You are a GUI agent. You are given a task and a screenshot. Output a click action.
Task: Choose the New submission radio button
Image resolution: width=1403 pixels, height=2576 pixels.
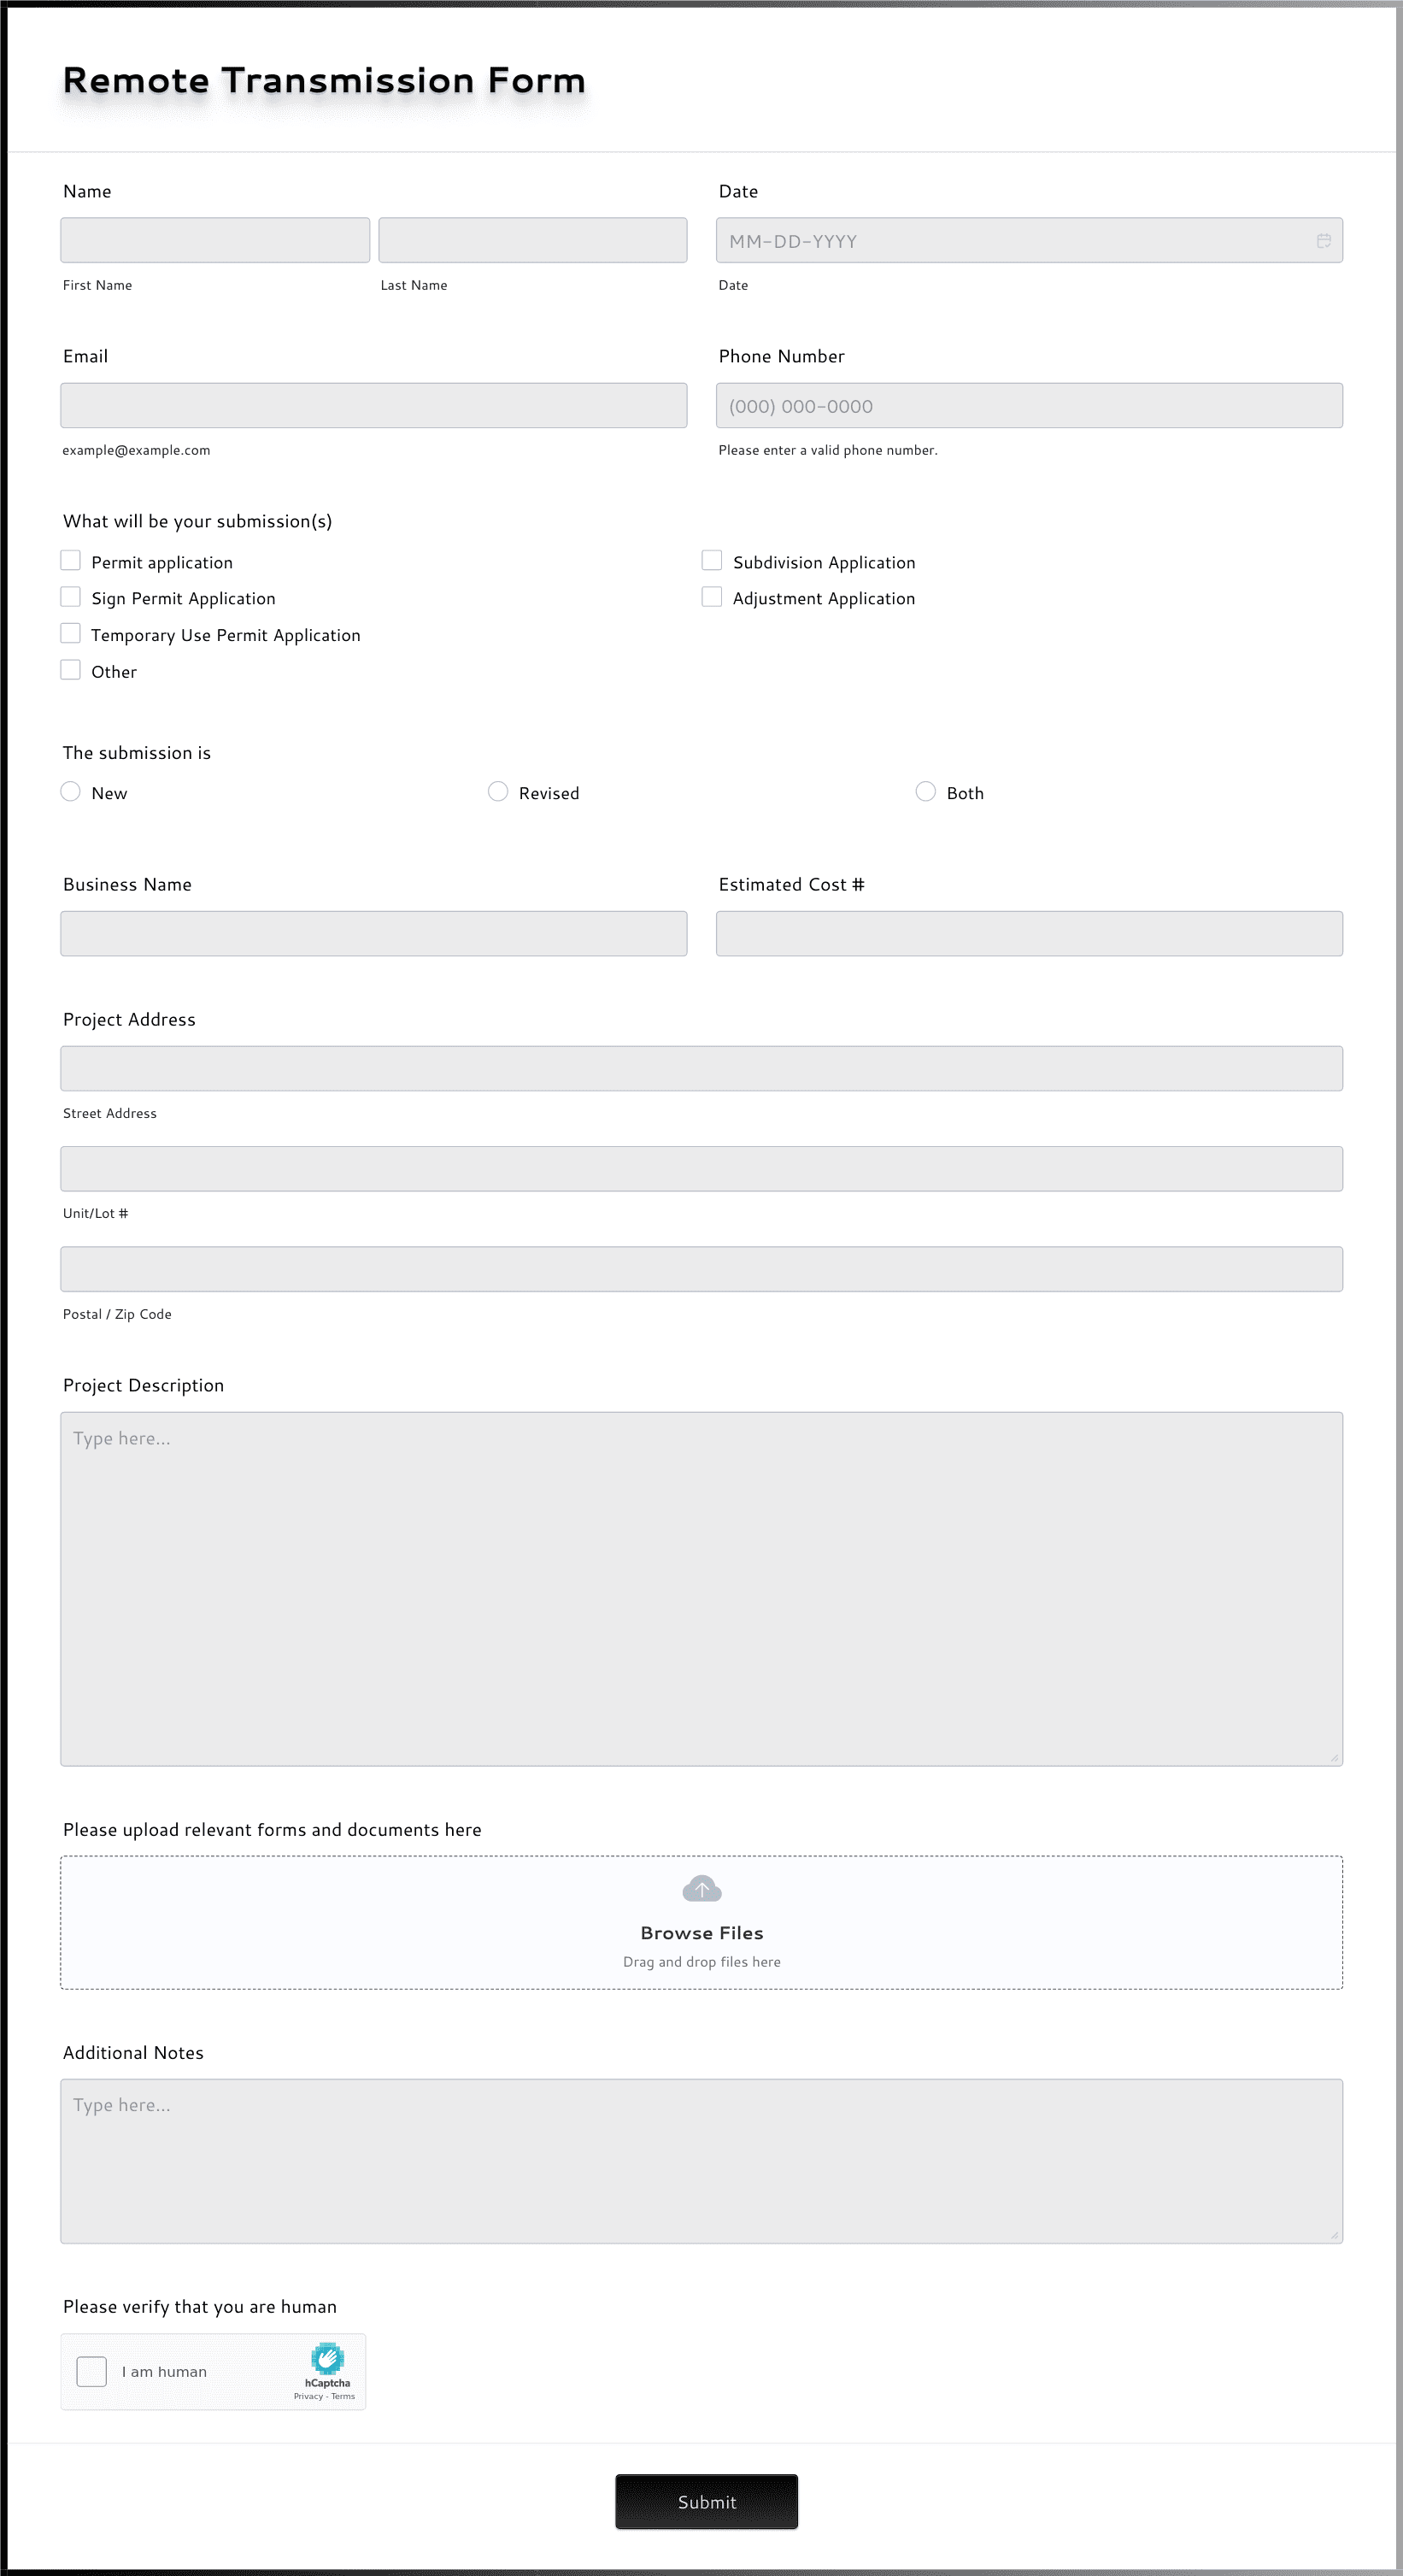coord(71,792)
